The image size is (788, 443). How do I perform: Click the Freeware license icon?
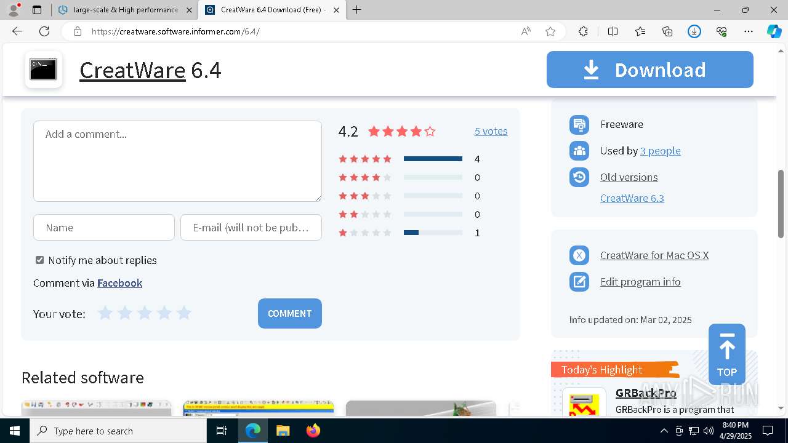pyautogui.click(x=579, y=124)
